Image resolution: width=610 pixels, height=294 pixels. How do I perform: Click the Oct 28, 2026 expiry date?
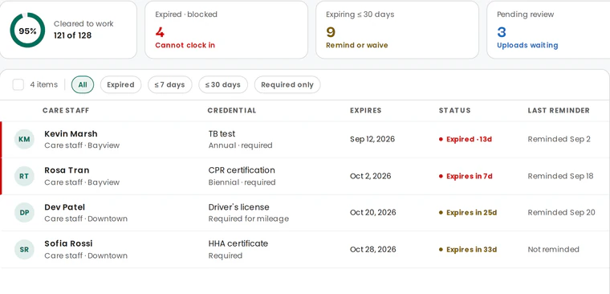(373, 249)
